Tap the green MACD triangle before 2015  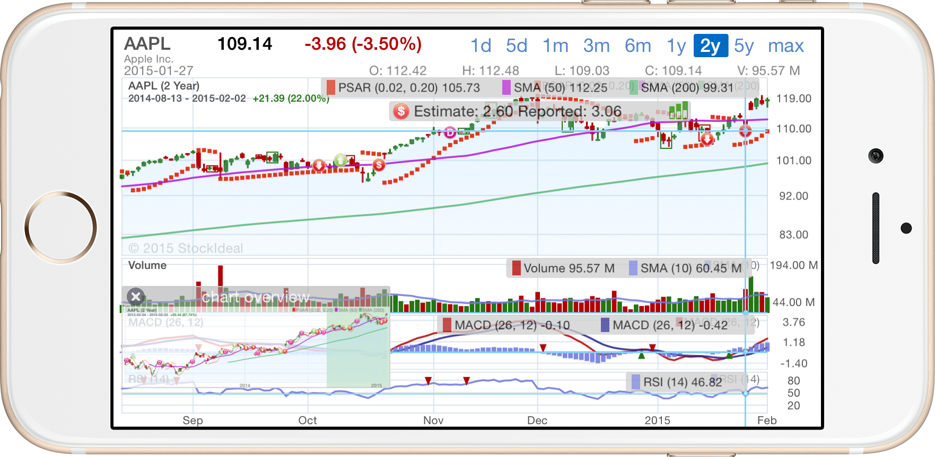641,355
